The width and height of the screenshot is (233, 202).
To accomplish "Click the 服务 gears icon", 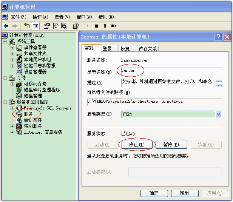I will tap(19, 114).
